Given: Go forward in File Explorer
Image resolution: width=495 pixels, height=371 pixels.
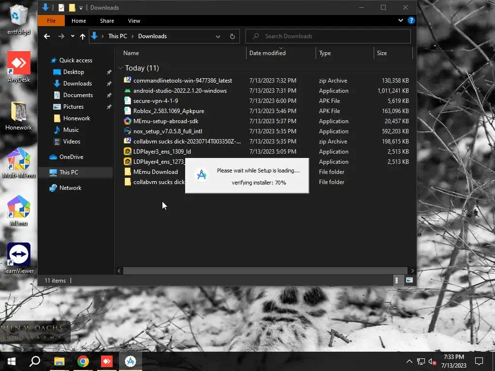Looking at the screenshot, I should pyautogui.click(x=61, y=36).
